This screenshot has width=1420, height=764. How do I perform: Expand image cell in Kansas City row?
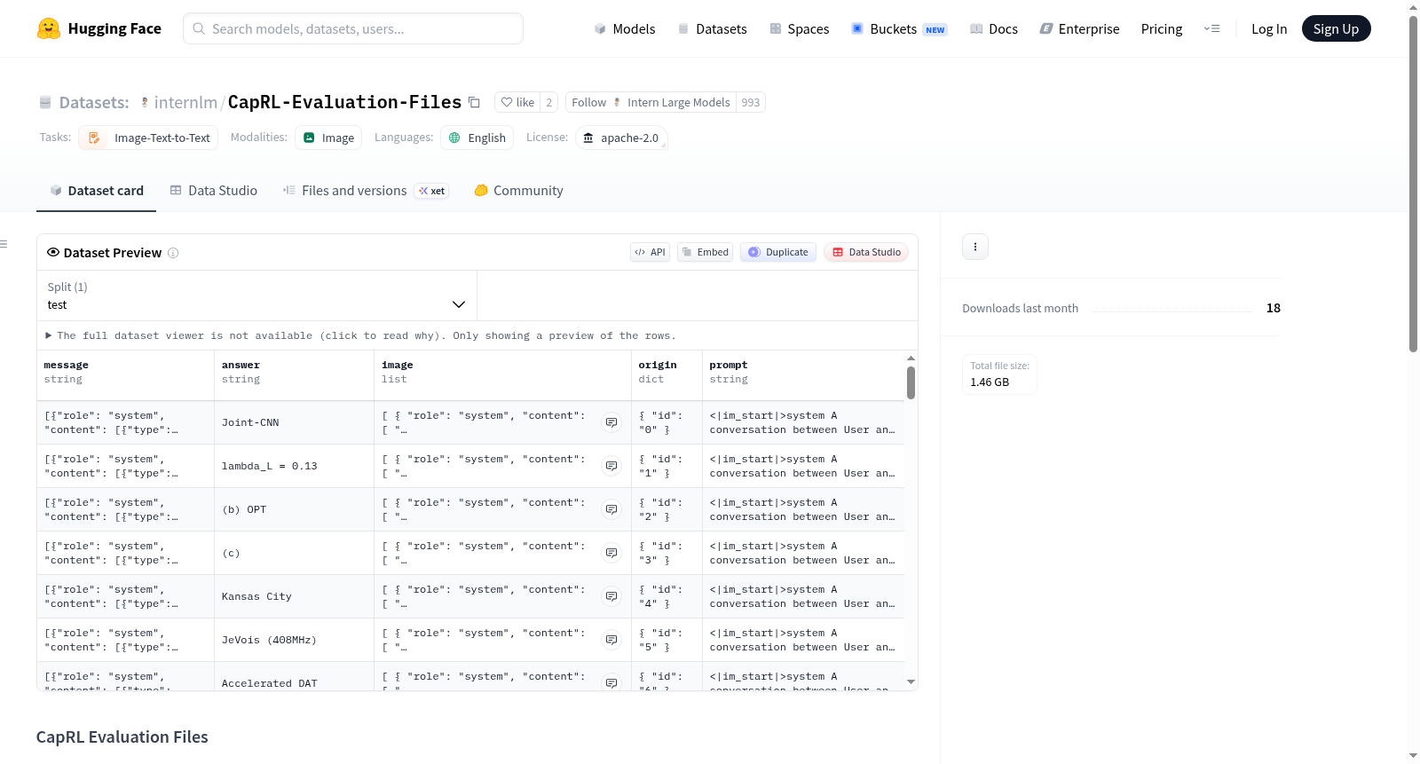(x=611, y=596)
